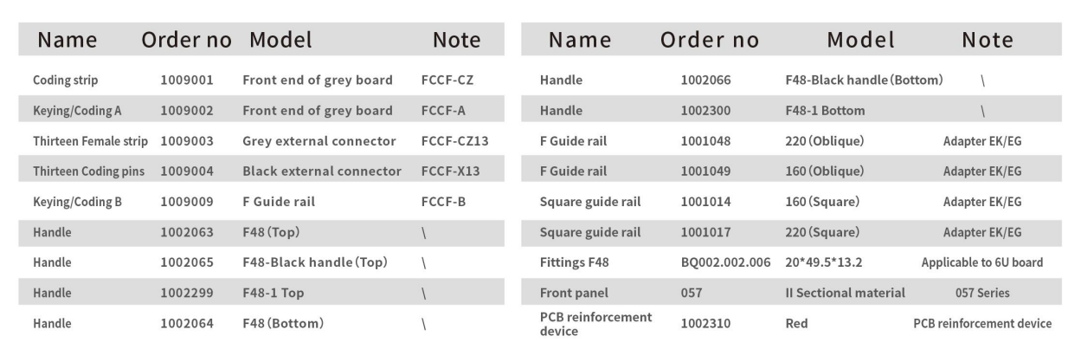Click the '160 (Square)' model cell

[x=819, y=202]
